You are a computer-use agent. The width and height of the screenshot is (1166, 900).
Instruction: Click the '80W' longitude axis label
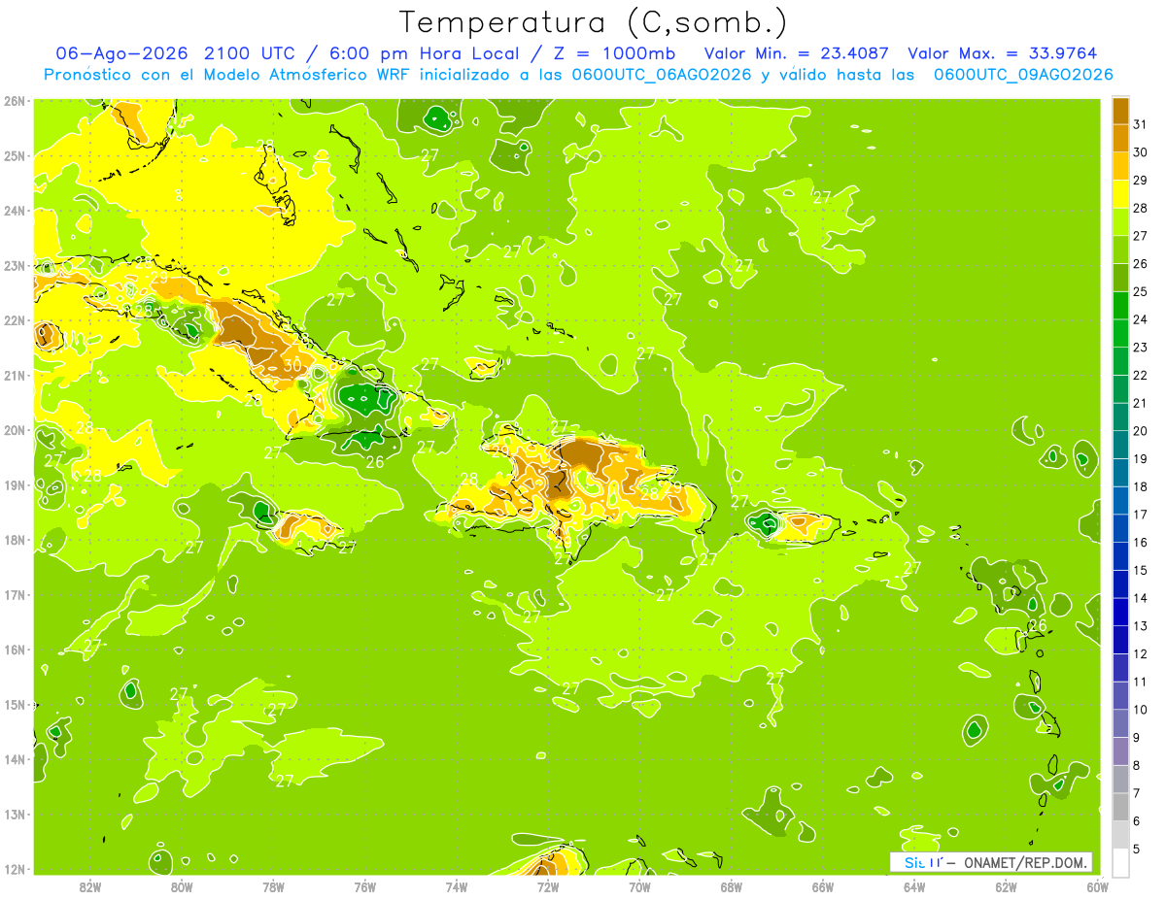click(x=182, y=886)
